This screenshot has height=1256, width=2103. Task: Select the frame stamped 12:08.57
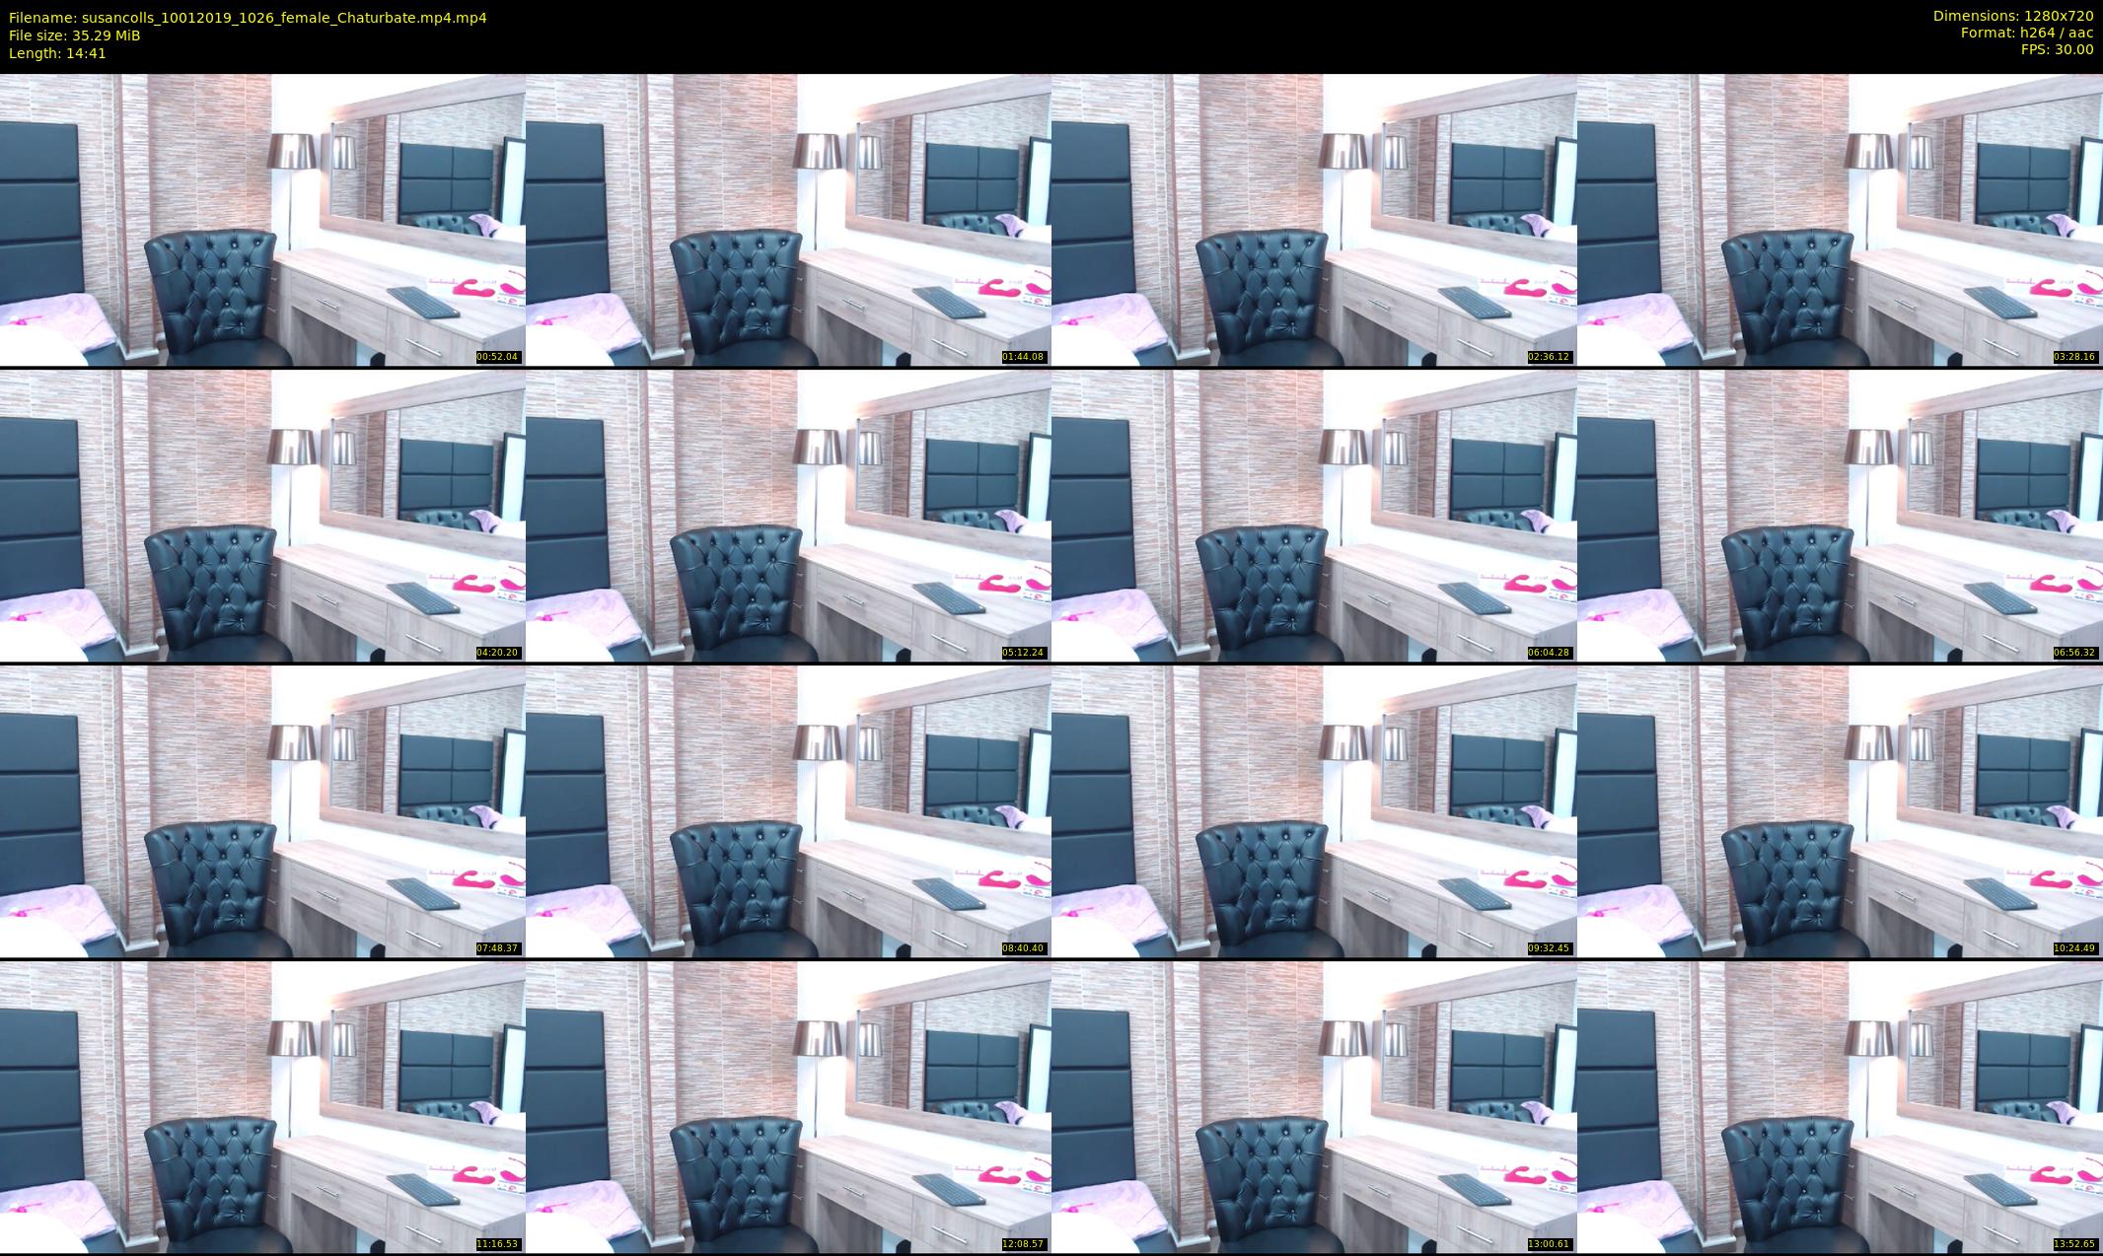point(788,1107)
